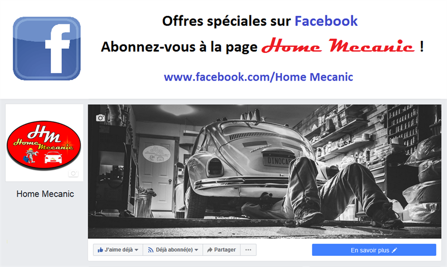The height and width of the screenshot is (267, 447).
Task: Click the profile picture camera icon
Action: [x=73, y=173]
